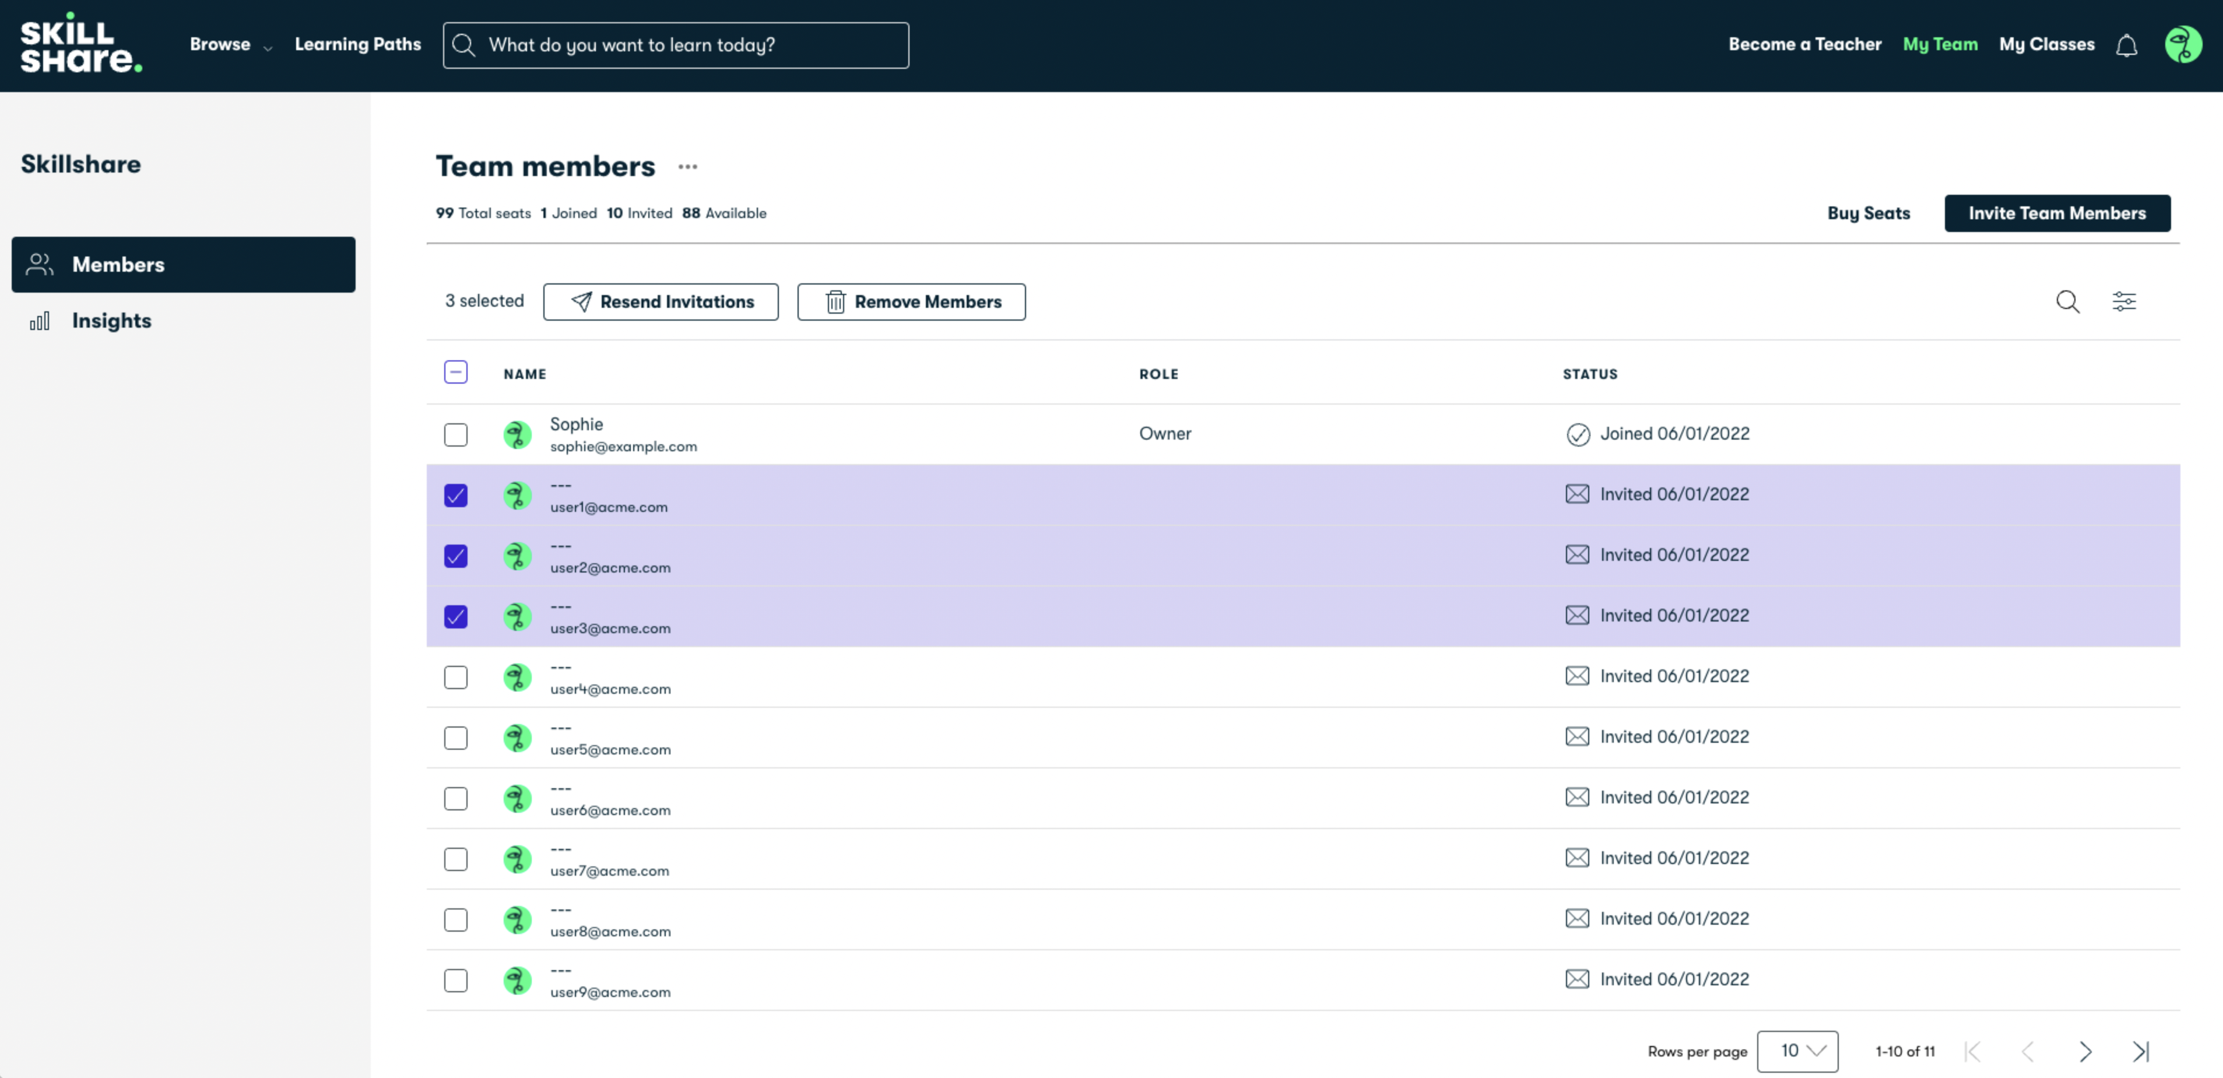
Task: Open Rows per page dropdown
Action: click(1797, 1051)
